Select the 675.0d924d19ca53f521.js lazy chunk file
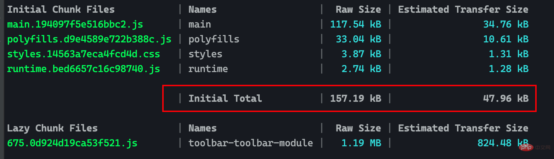Screen dimensions: 554x159 point(72,143)
